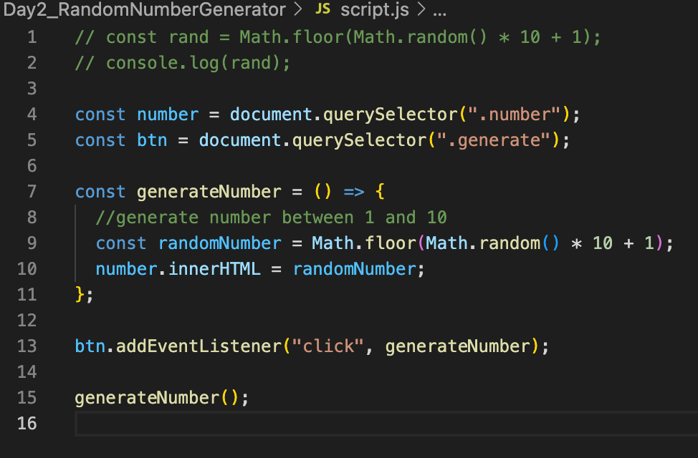
Task: Click the '".generate"' string on line 5
Action: [x=493, y=142]
